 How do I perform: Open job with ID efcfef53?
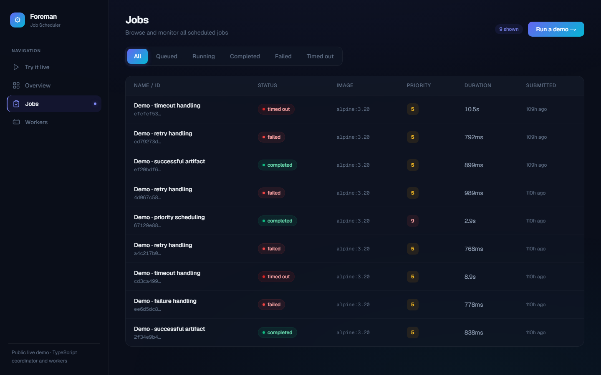[355, 109]
